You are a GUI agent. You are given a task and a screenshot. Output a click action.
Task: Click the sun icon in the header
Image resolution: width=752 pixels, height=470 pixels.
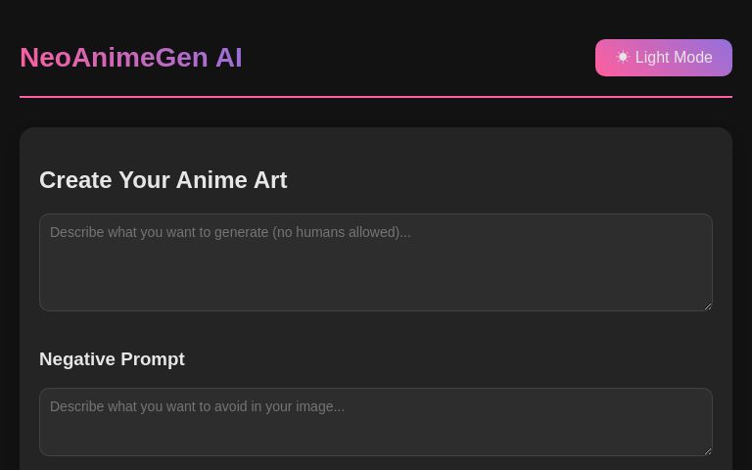pos(623,58)
